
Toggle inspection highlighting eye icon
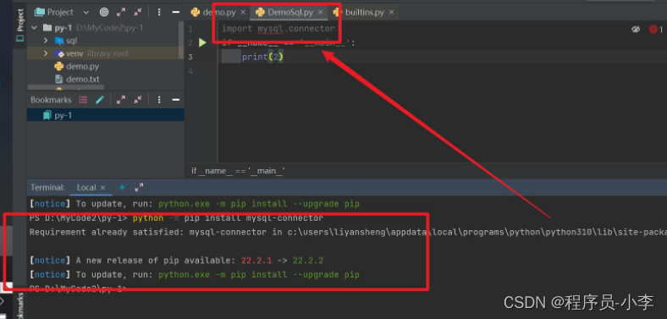click(x=636, y=29)
